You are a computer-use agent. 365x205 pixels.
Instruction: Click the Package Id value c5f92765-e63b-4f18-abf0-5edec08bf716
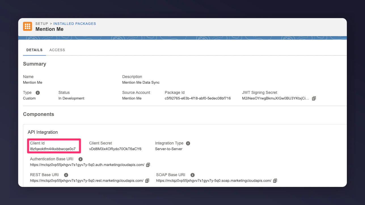[198, 98]
